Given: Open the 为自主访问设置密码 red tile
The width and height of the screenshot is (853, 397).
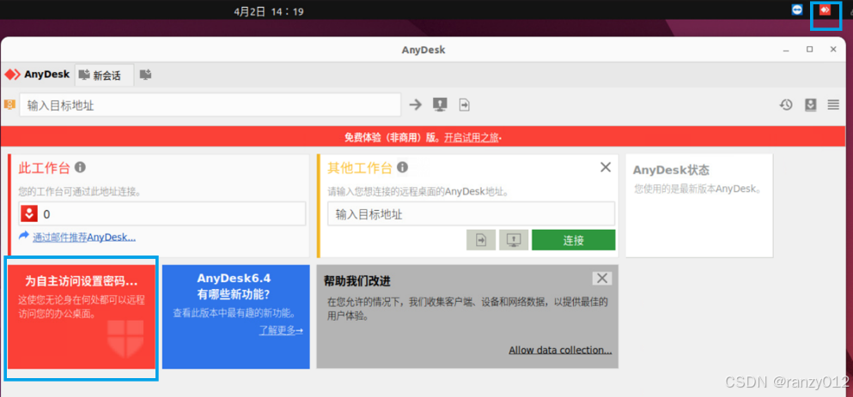Looking at the screenshot, I should (82, 317).
